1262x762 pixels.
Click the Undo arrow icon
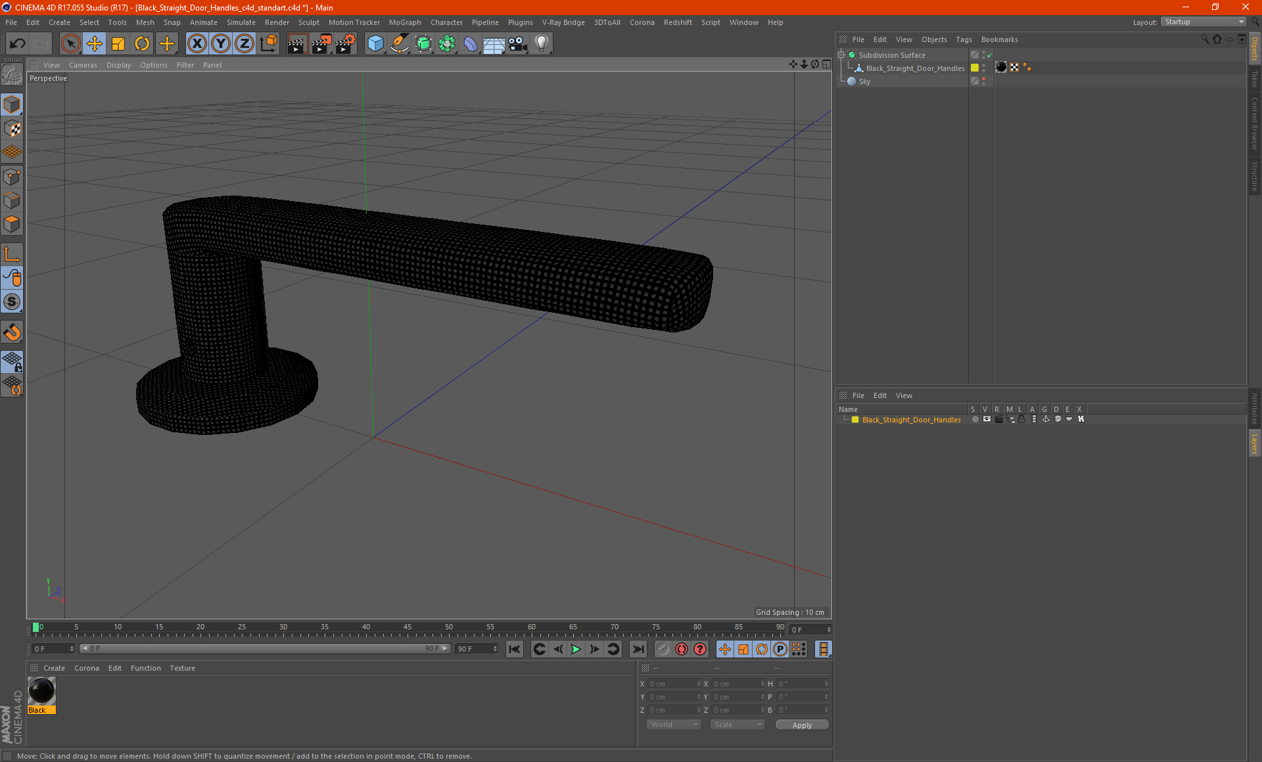tap(18, 44)
